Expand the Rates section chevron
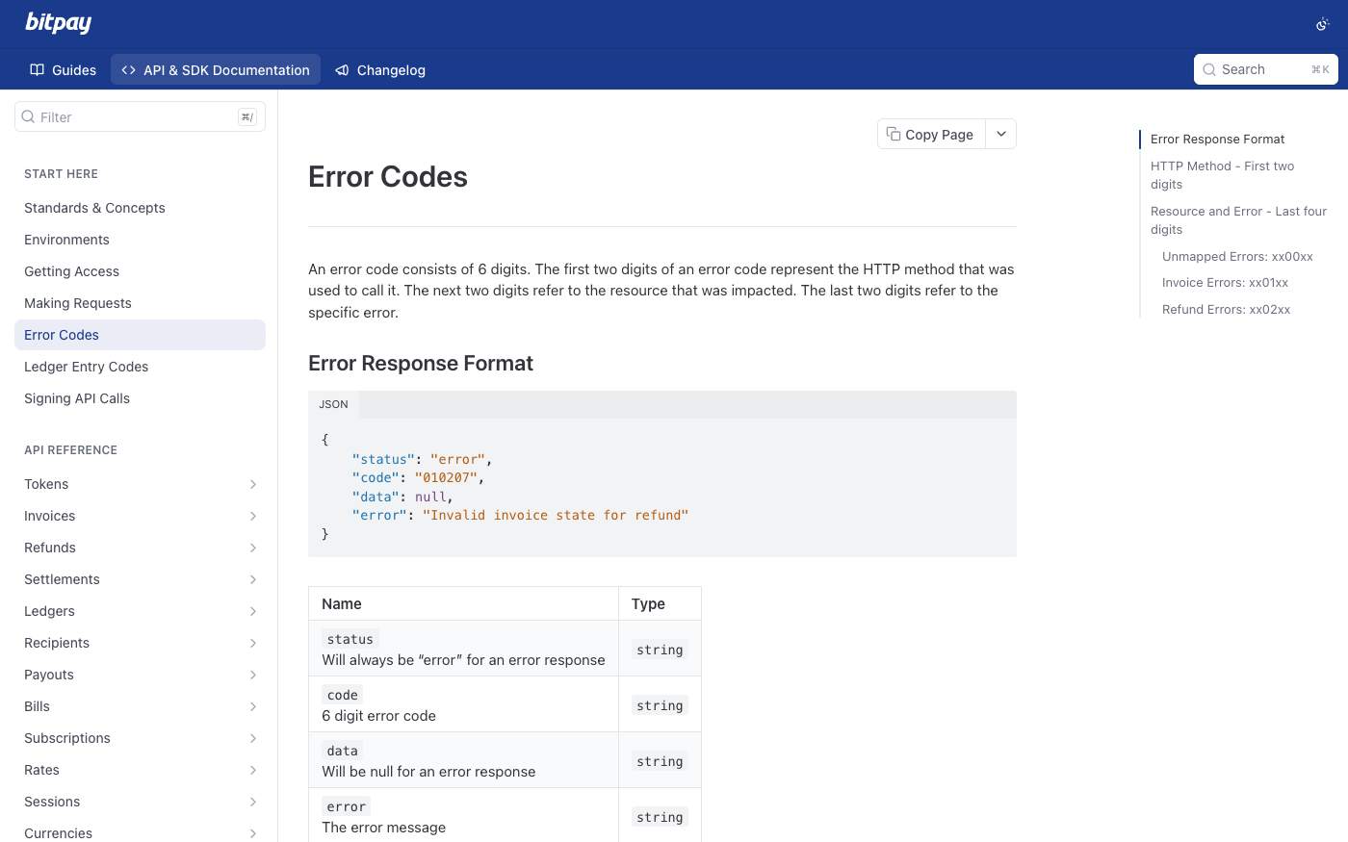The image size is (1348, 842). [253, 770]
